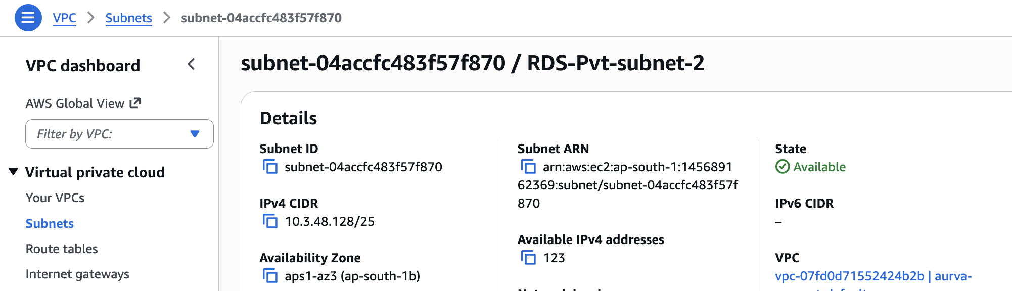This screenshot has width=1012, height=291.
Task: Click the copy icon for Available IPv4 addresses
Action: 529,258
